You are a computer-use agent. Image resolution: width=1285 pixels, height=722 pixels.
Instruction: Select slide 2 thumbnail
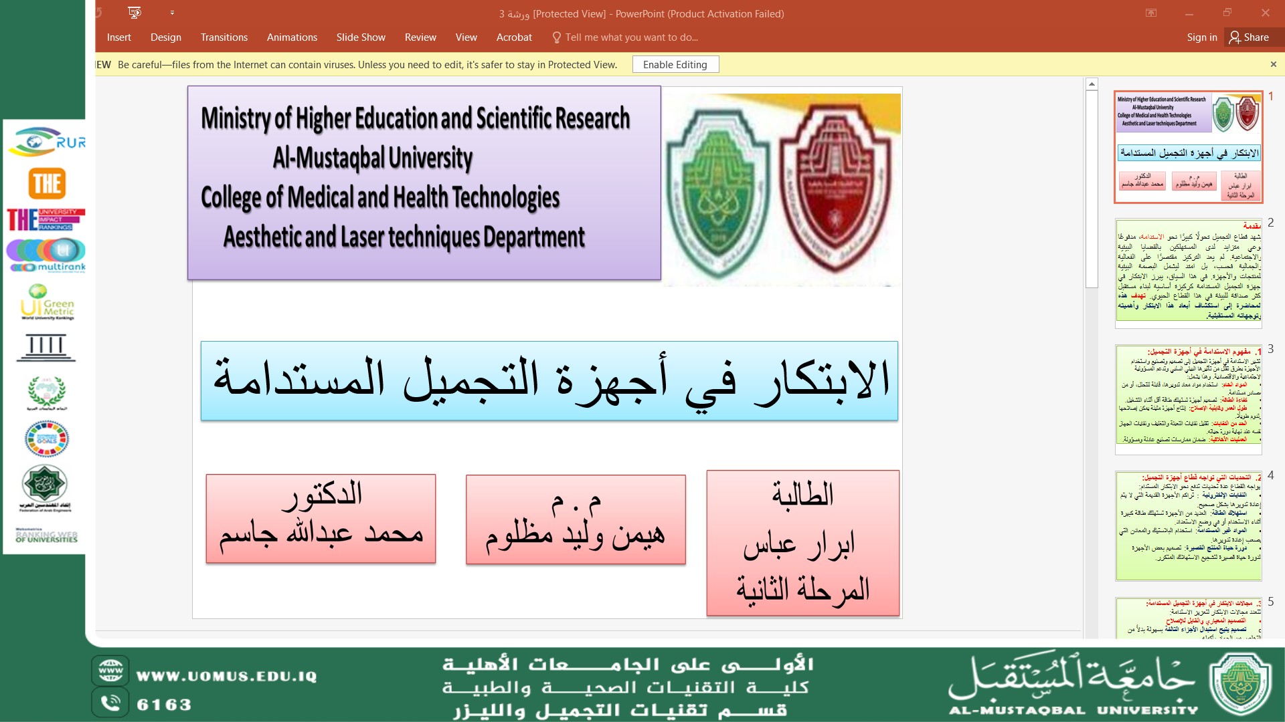click(1188, 273)
